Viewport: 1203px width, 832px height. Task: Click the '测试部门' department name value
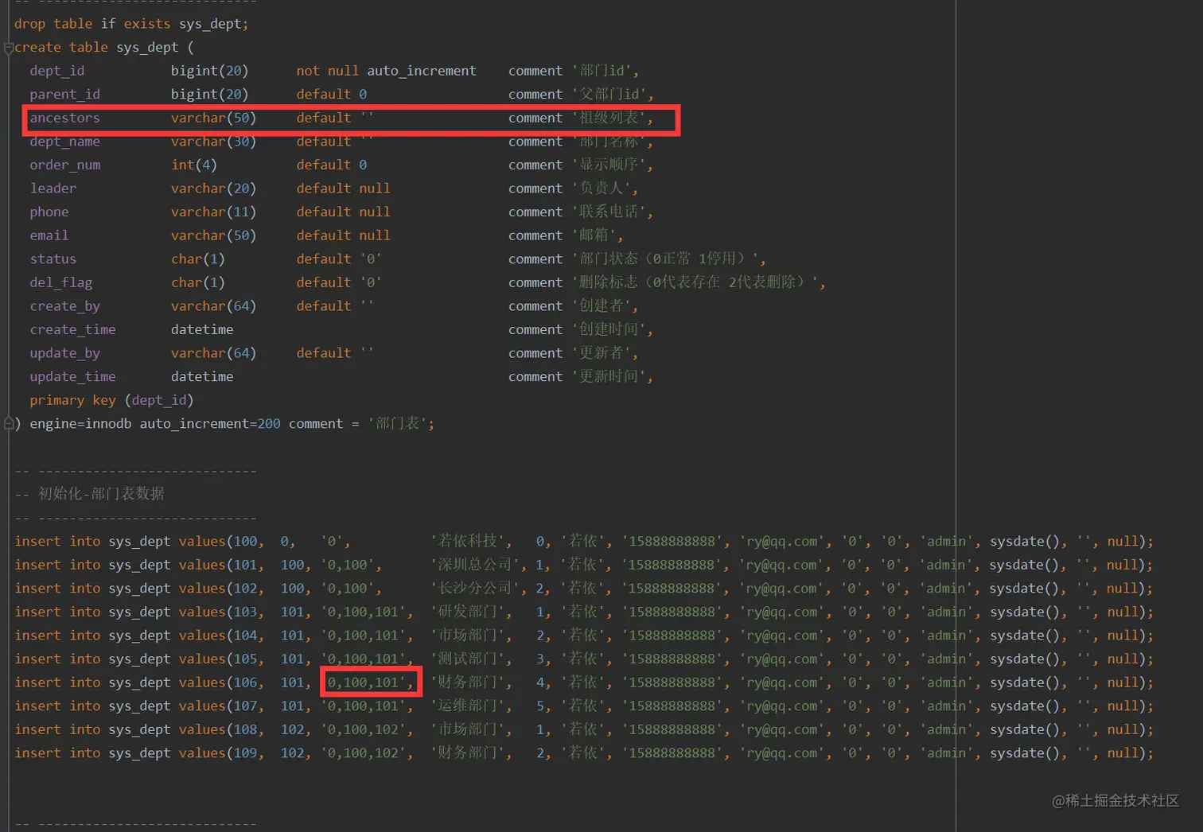[x=468, y=659]
